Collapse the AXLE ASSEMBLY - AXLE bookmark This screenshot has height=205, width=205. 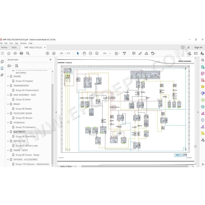8,95
